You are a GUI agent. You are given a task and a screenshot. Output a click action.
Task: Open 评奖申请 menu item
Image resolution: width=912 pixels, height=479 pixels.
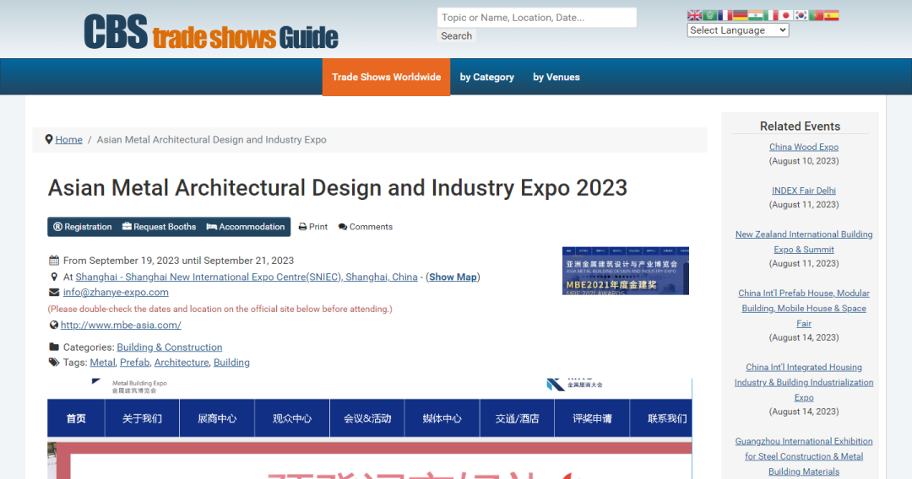click(x=592, y=418)
